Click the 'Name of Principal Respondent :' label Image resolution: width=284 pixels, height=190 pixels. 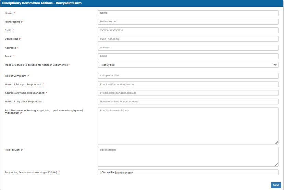point(24,84)
